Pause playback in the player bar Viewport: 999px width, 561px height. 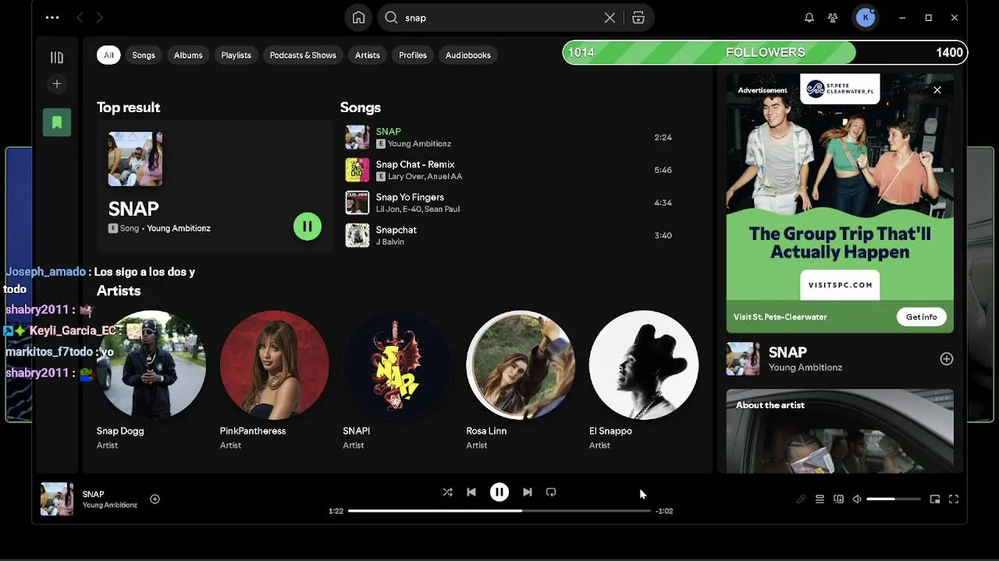[499, 492]
